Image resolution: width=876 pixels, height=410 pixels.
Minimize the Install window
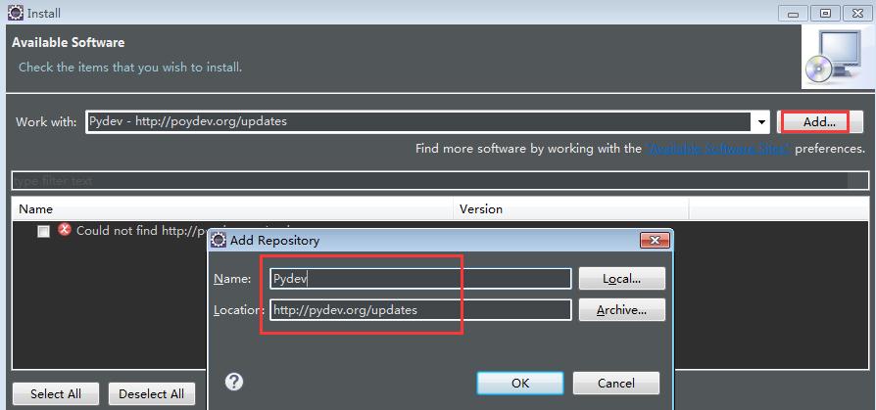tap(792, 14)
